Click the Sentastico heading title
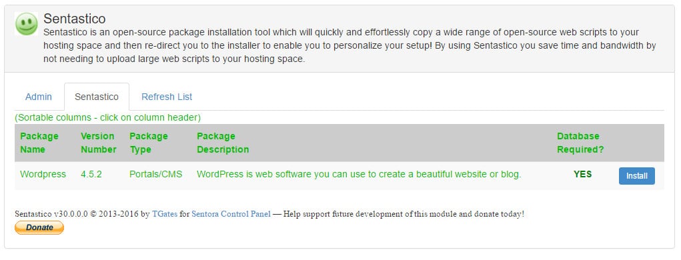681x260 pixels. click(x=74, y=19)
